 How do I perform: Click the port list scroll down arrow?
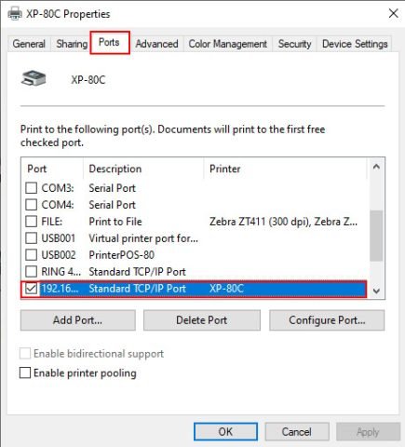pyautogui.click(x=376, y=291)
